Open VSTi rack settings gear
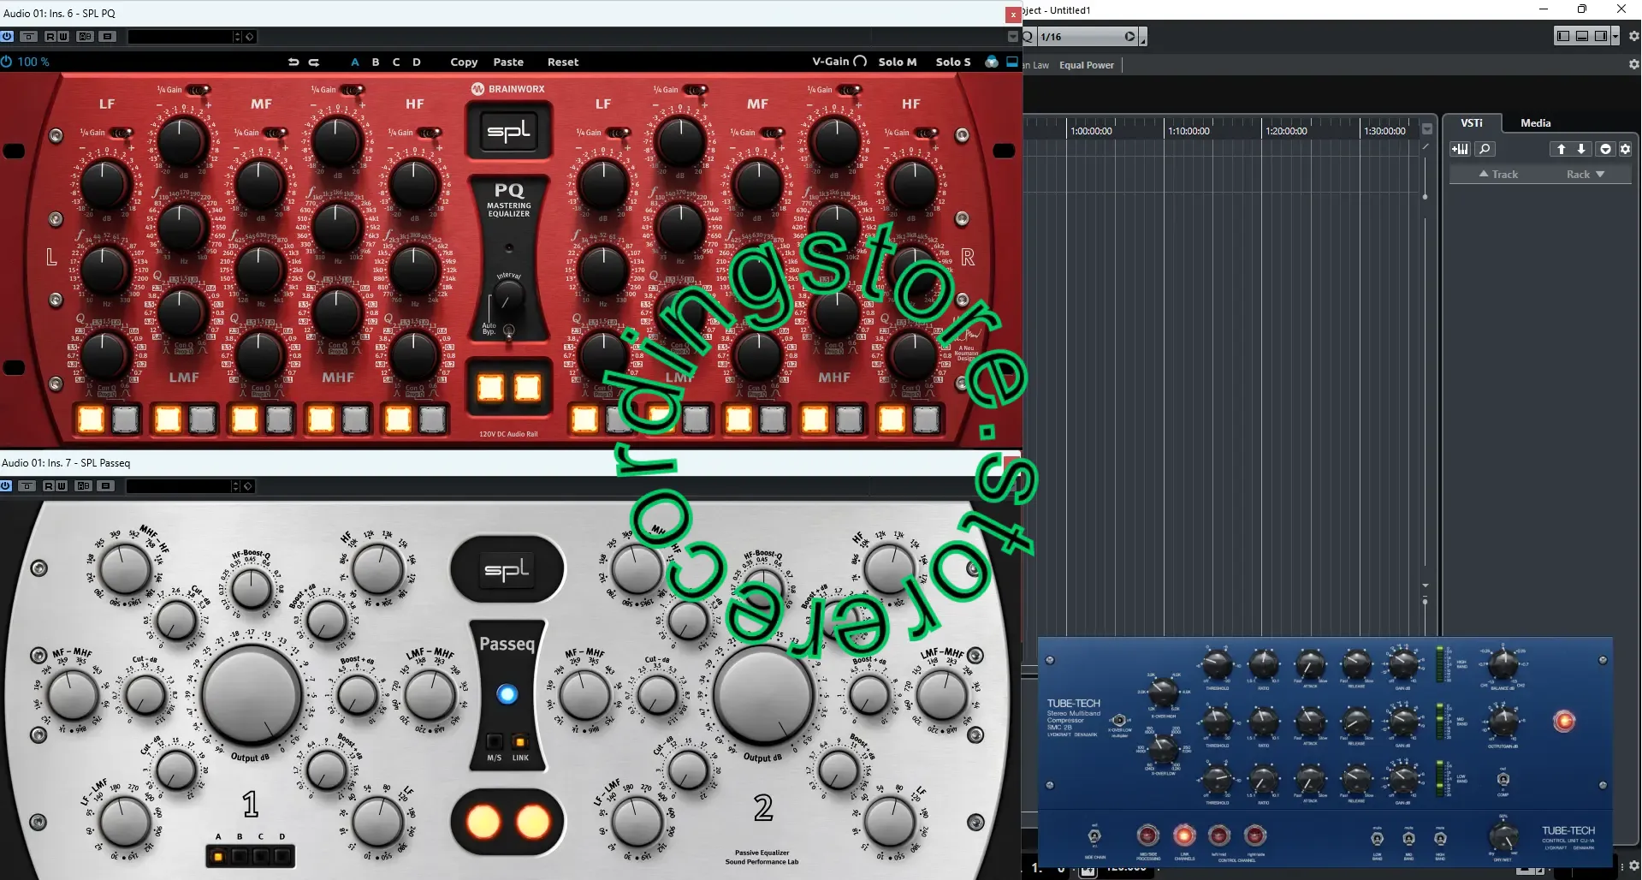This screenshot has width=1642, height=880. click(1625, 149)
